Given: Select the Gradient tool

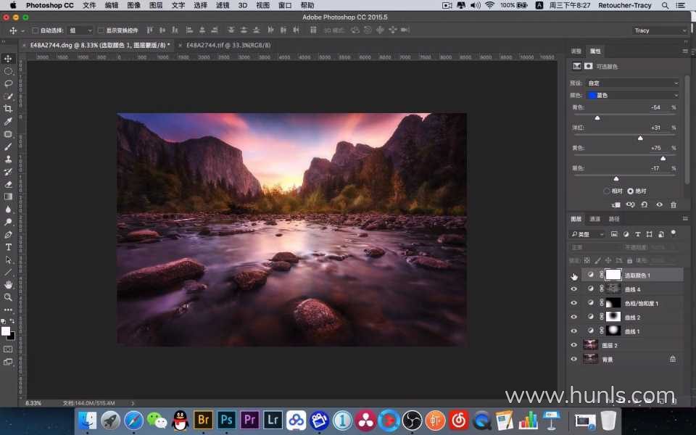Looking at the screenshot, I should [x=8, y=196].
